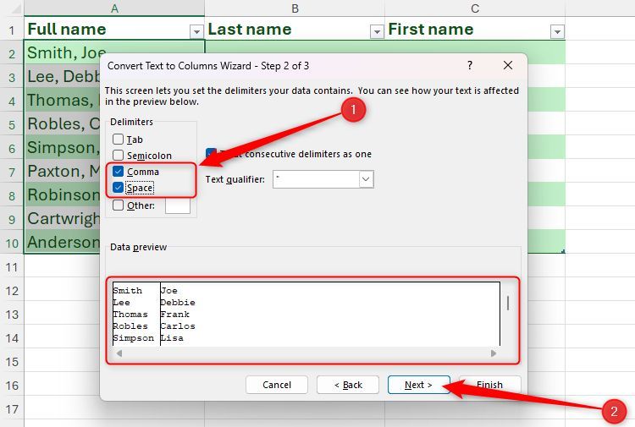Select column B header
The width and height of the screenshot is (635, 427).
pyautogui.click(x=295, y=8)
